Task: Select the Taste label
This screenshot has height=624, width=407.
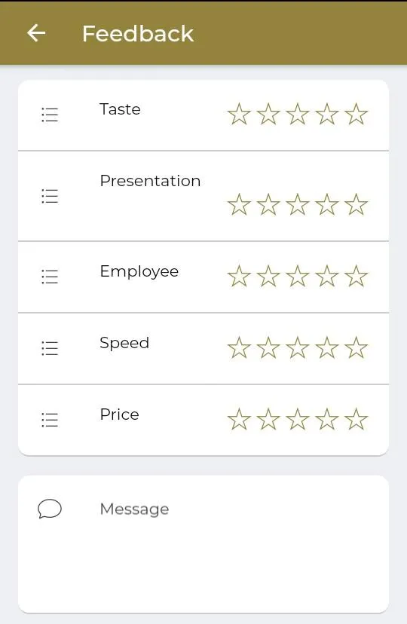Action: click(120, 109)
